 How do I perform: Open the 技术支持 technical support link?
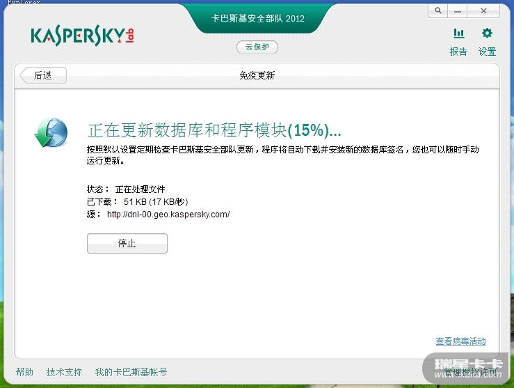tap(64, 372)
